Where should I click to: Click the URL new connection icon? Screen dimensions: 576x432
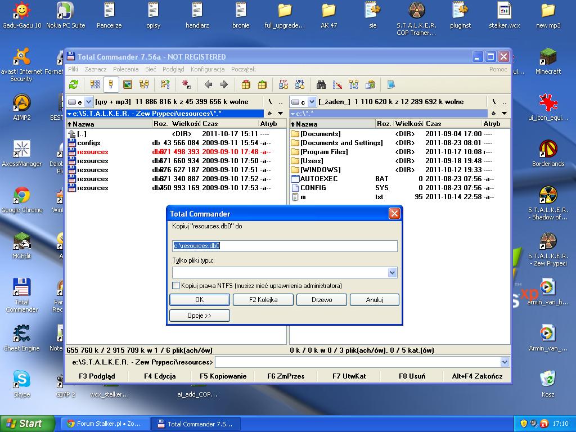[x=300, y=84]
